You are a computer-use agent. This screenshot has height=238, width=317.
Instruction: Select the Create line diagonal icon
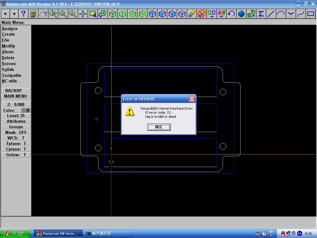click(271, 14)
